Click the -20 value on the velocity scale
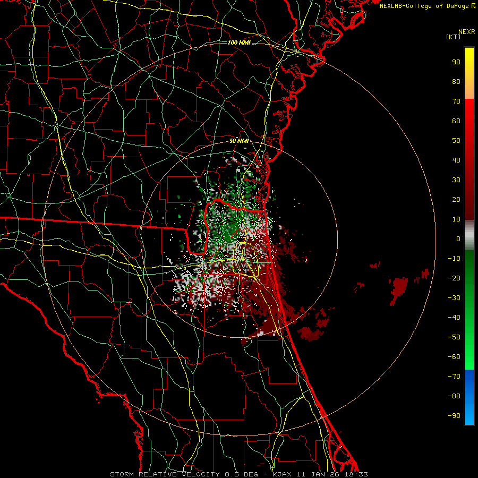This screenshot has height=478, width=478. tap(454, 278)
